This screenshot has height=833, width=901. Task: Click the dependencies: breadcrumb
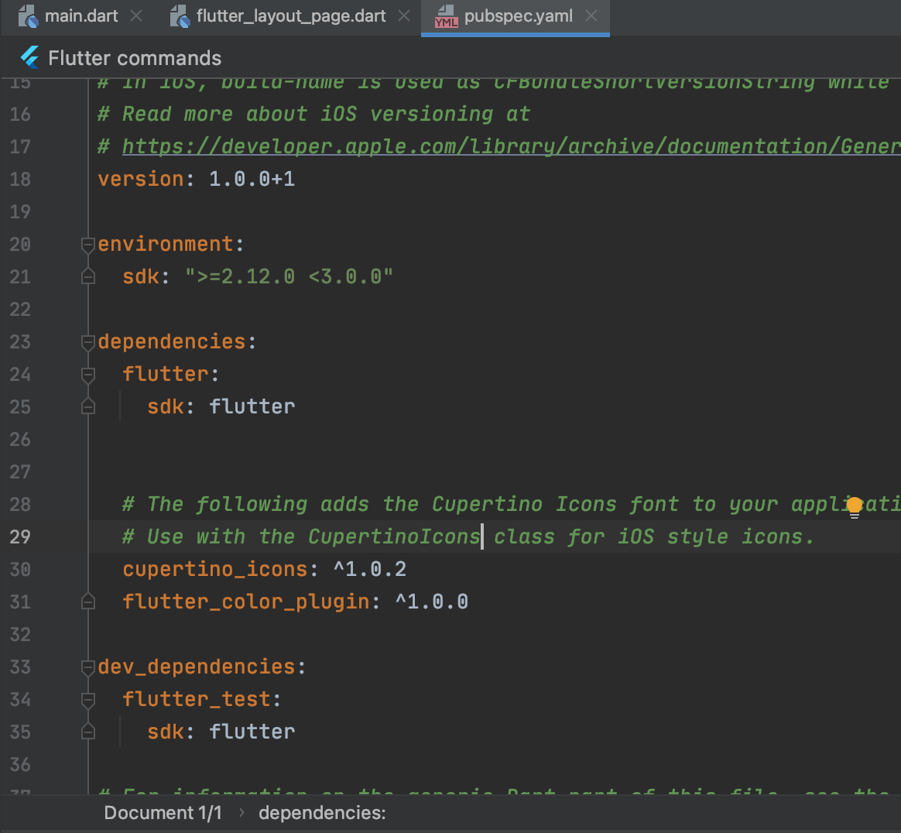tap(322, 813)
